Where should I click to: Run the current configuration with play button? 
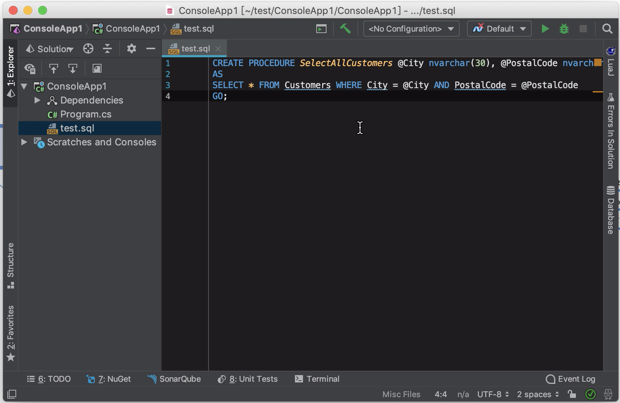(x=545, y=29)
